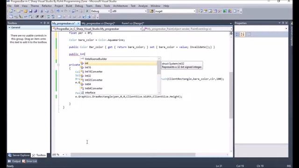Screen dimensions: 299x168
Task: Open the Refactor menu
Action: point(47,6)
